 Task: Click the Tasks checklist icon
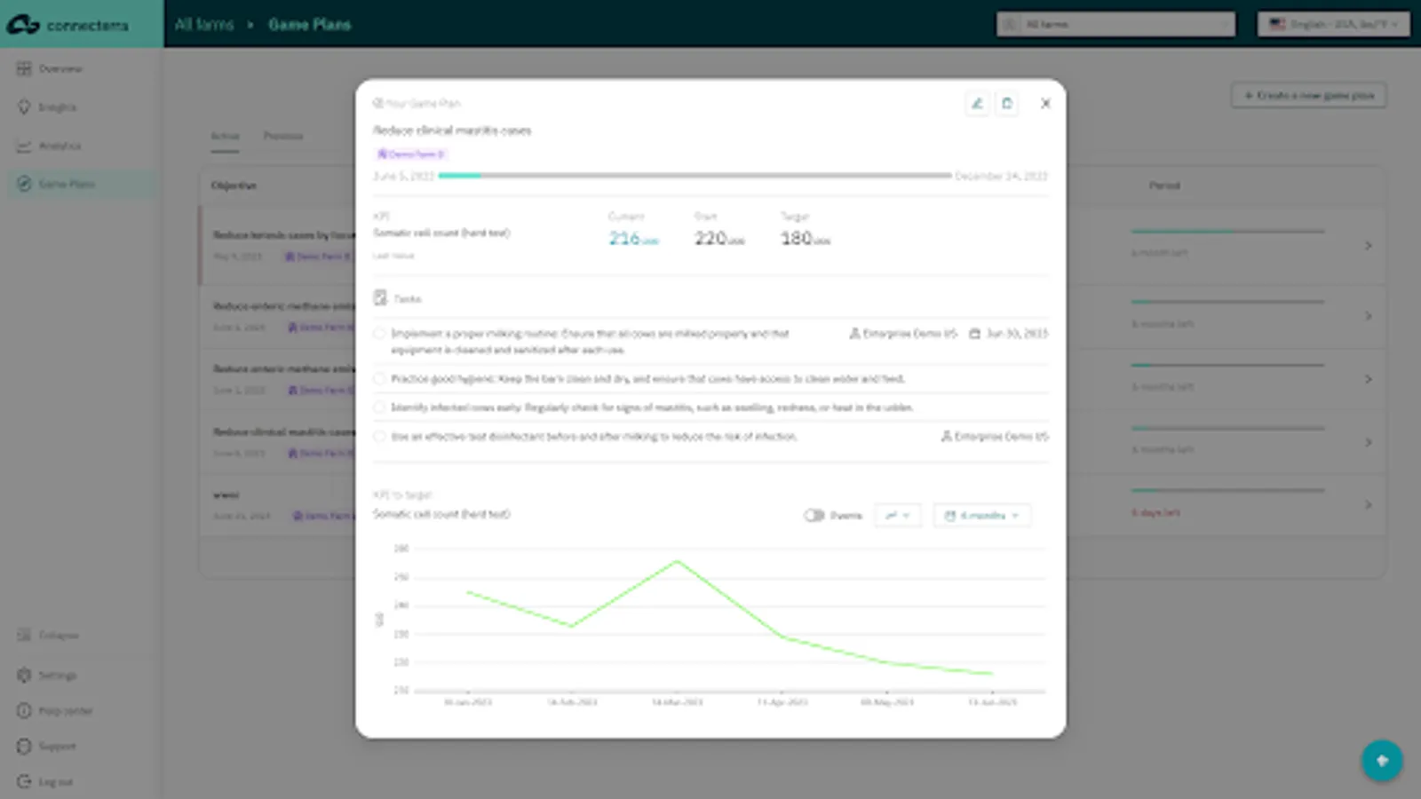coord(380,298)
